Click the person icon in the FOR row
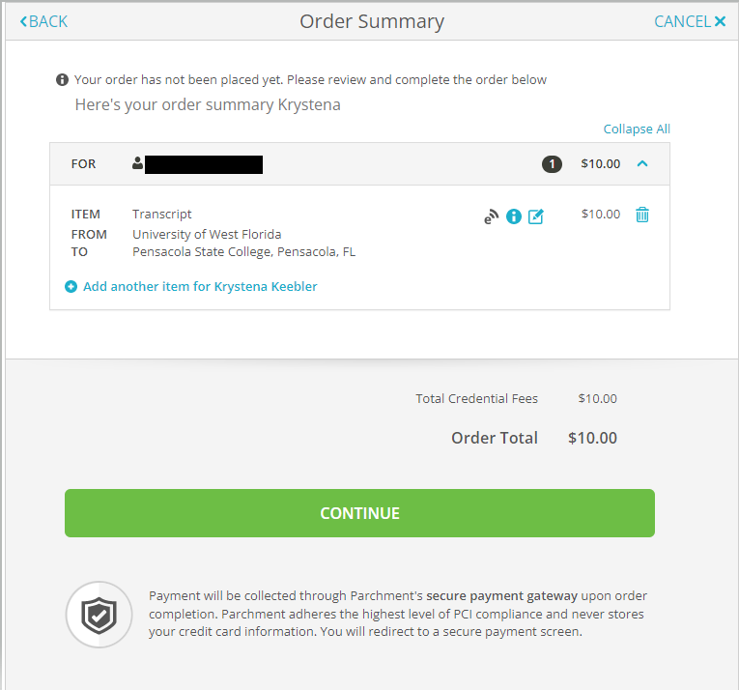Viewport: 739px width, 690px height. pos(137,163)
